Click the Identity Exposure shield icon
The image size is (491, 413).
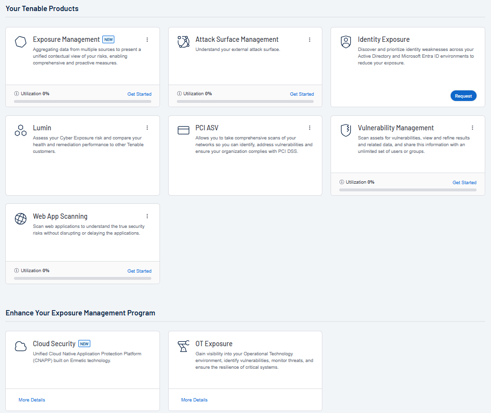pyautogui.click(x=346, y=42)
